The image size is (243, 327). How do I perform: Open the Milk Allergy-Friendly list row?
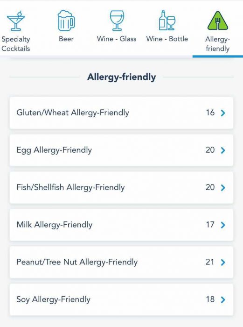pyautogui.click(x=121, y=225)
